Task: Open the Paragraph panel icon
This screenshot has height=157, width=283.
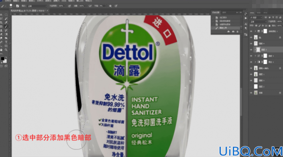Action: 246,28
